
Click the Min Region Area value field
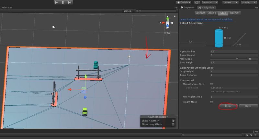(x=233, y=97)
